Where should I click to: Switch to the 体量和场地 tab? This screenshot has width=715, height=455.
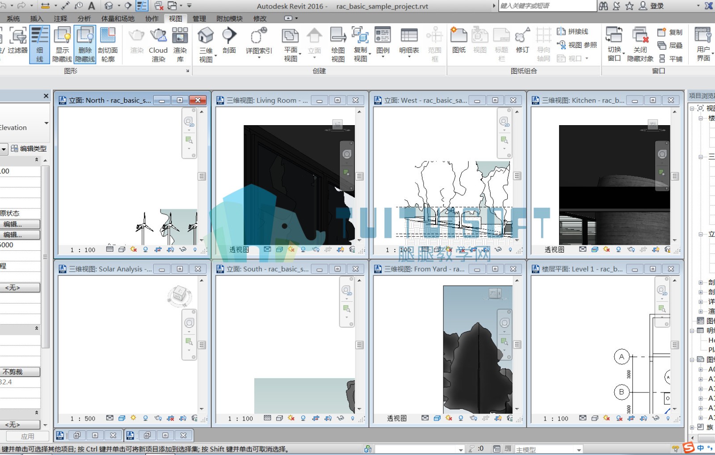click(118, 18)
